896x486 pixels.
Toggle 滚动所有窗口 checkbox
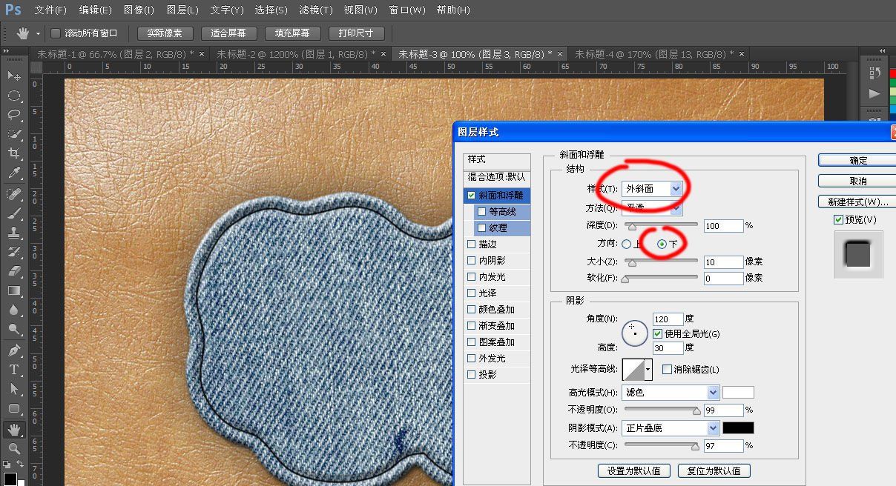tap(56, 33)
